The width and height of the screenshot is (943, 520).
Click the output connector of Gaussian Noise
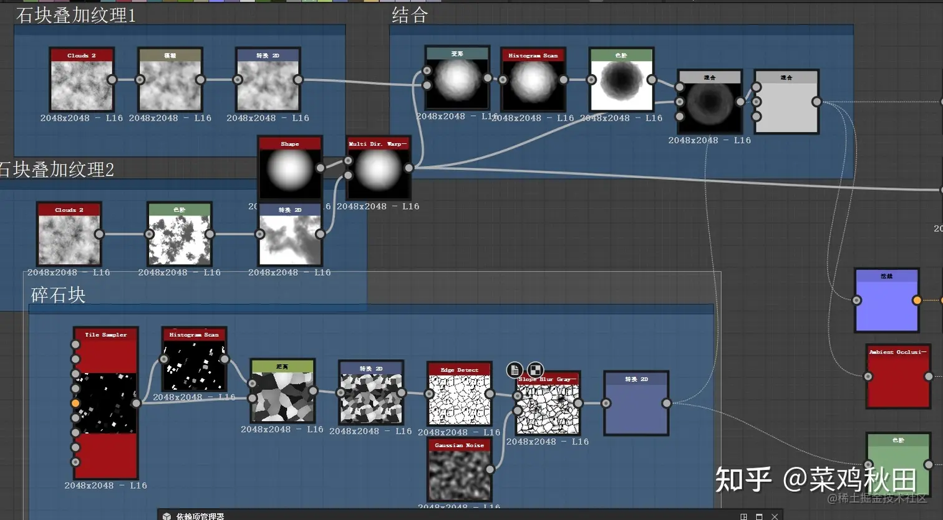coord(490,470)
